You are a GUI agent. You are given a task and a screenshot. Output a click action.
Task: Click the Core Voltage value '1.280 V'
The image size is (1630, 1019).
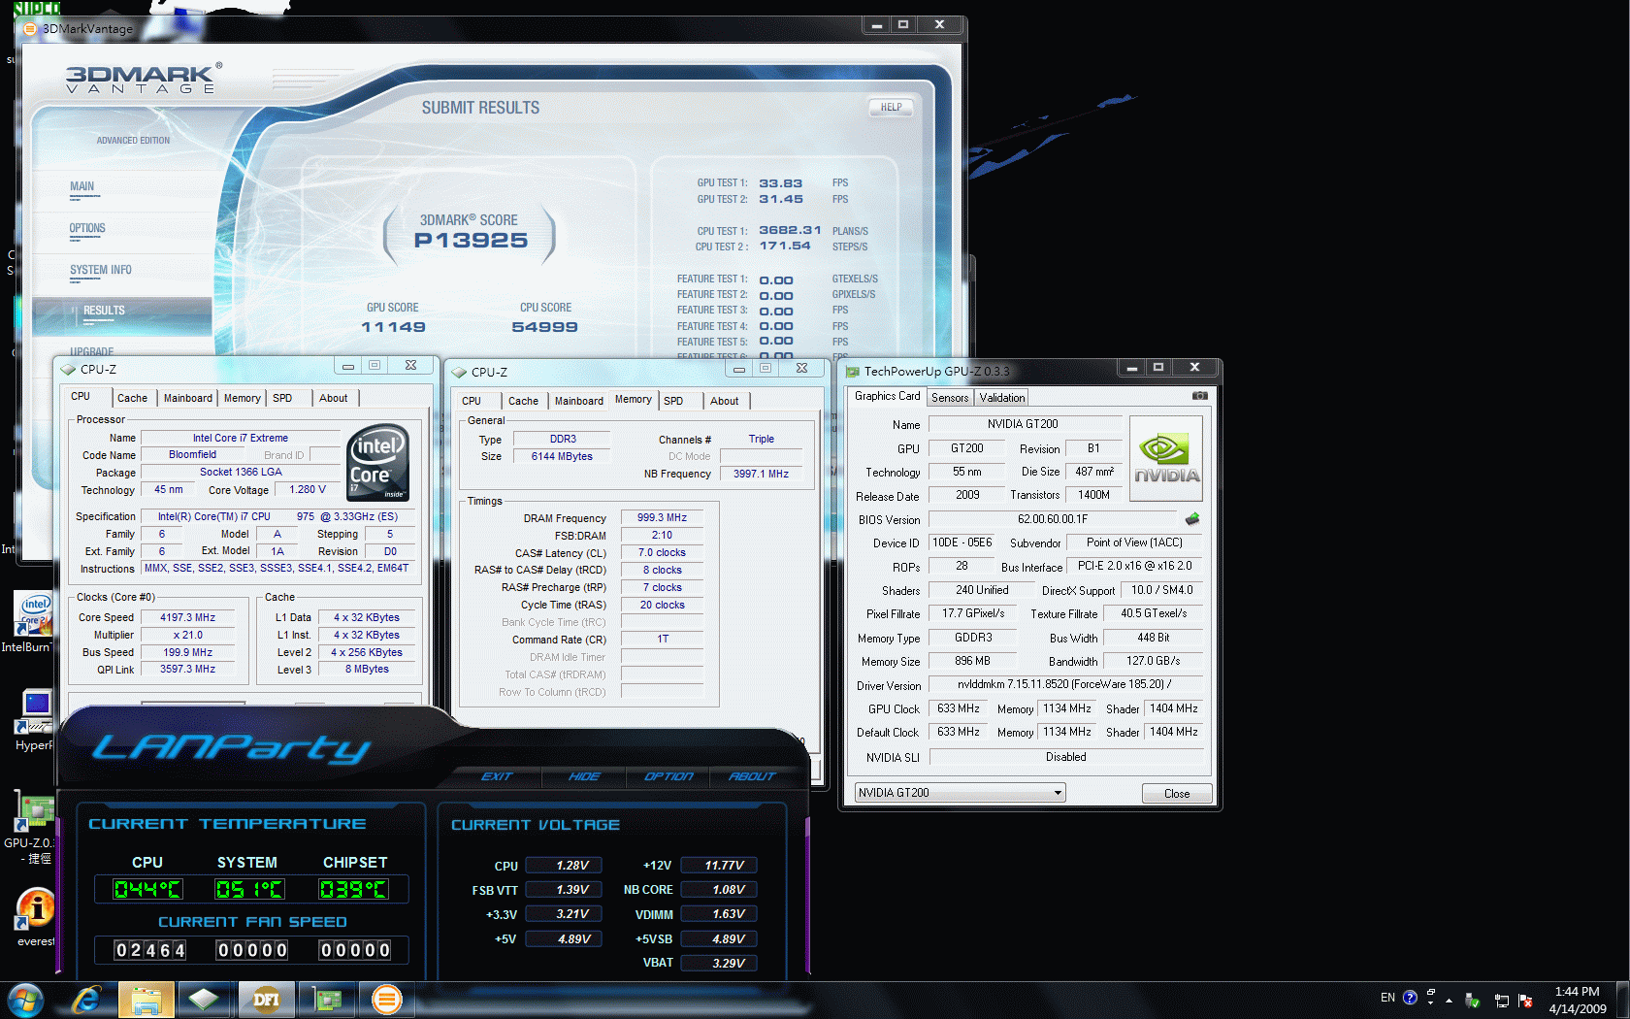308,489
